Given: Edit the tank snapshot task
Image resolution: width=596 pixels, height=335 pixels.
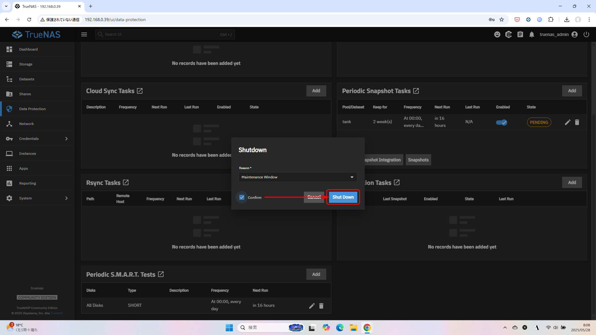Looking at the screenshot, I should pos(567,122).
